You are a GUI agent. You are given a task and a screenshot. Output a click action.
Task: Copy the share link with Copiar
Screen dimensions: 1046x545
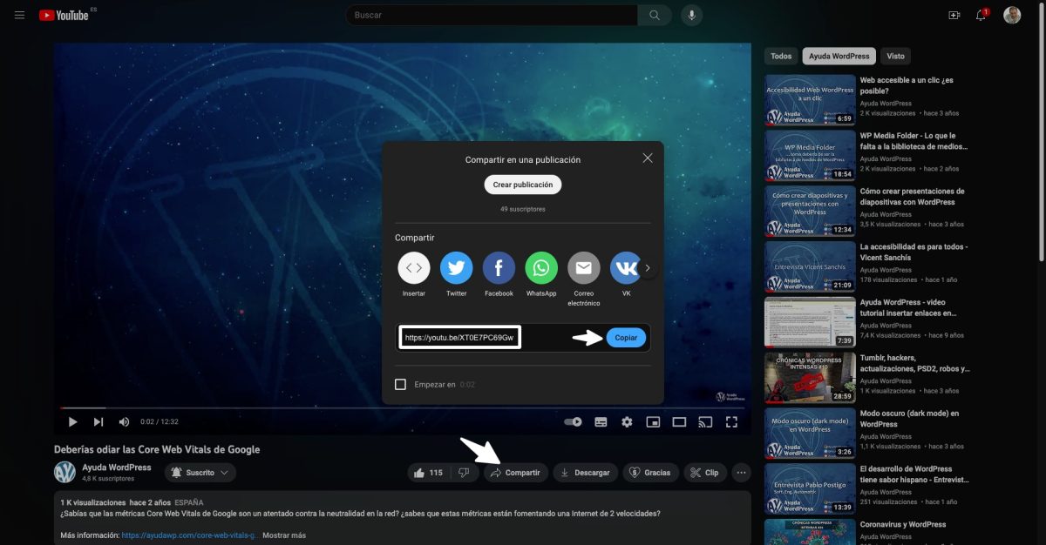point(626,337)
